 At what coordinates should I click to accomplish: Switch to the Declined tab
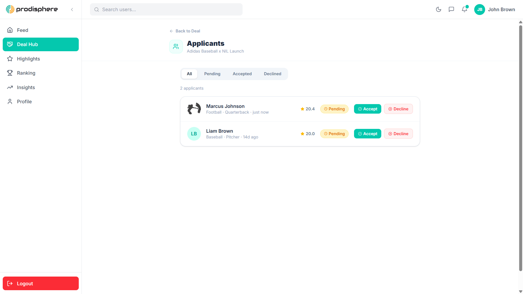point(272,74)
